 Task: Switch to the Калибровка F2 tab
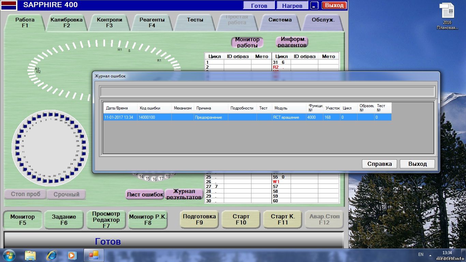point(67,23)
